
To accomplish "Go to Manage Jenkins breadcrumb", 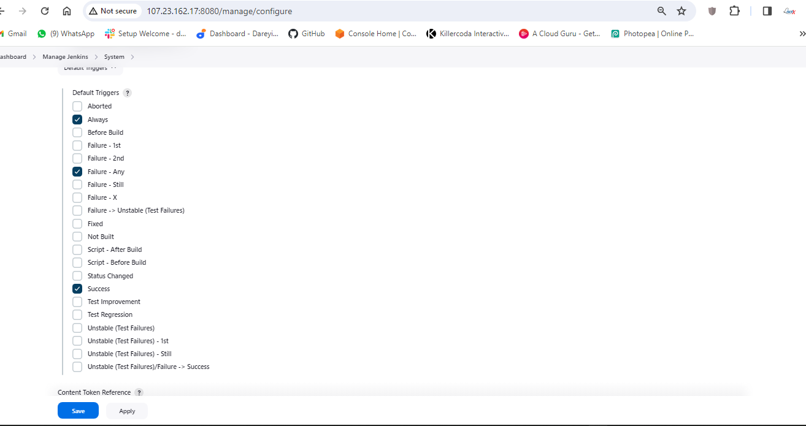I will click(x=65, y=57).
